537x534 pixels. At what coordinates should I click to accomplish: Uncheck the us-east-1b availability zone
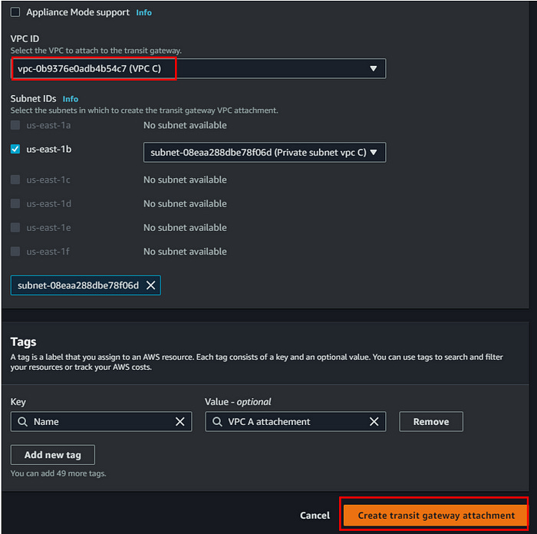[15, 149]
